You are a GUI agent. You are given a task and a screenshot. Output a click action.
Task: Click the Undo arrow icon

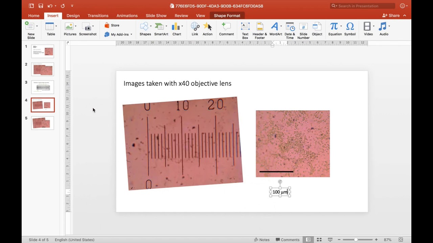click(x=50, y=6)
